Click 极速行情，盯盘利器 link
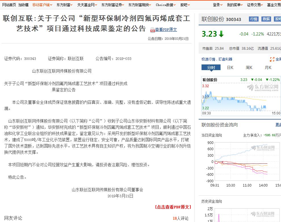The width and height of the screenshot is (281, 222). click(217, 59)
